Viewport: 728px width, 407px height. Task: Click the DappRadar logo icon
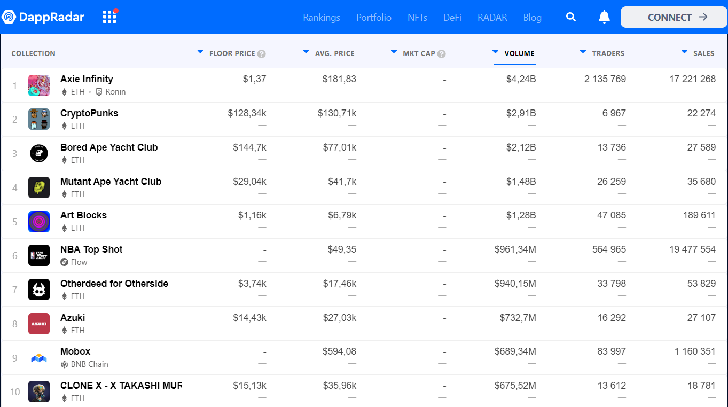9,17
